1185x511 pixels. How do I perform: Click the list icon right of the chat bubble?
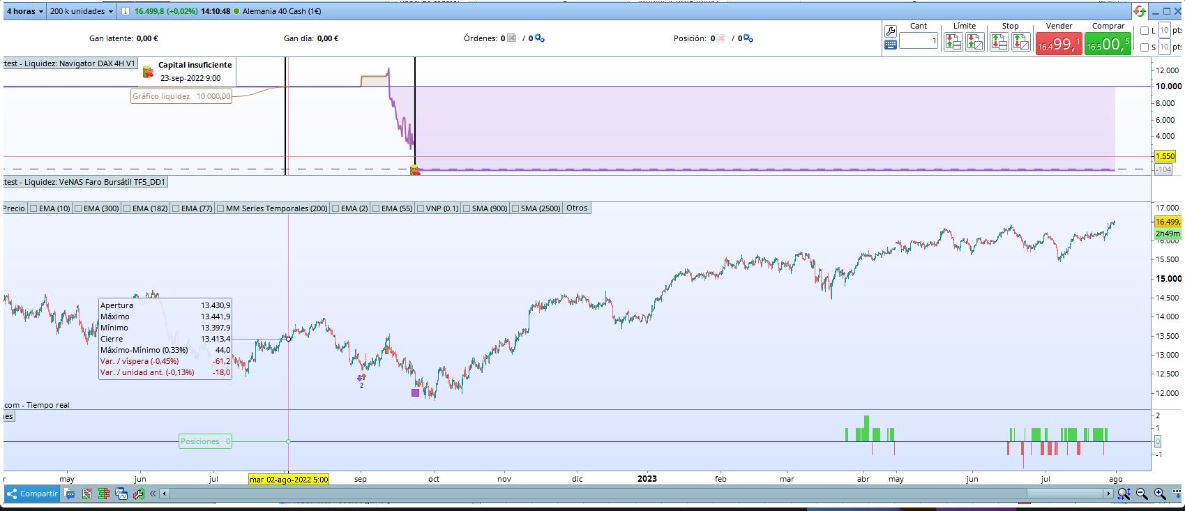86,494
